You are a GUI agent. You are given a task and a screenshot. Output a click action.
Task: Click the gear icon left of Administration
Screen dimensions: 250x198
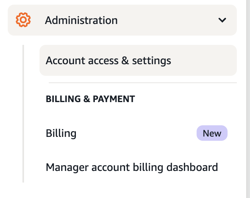point(23,20)
